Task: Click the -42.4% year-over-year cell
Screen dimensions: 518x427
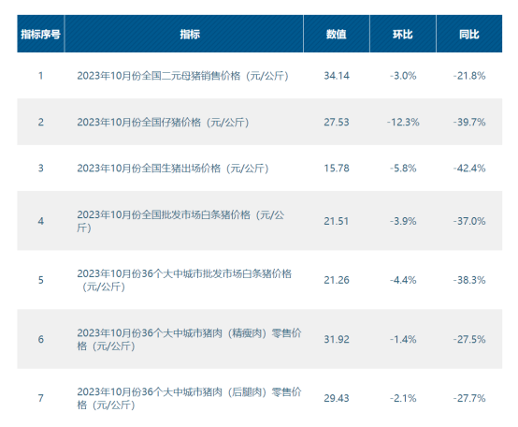Action: pos(469,168)
